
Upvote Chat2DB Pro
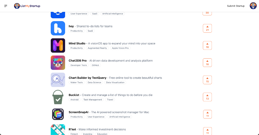point(207,63)
